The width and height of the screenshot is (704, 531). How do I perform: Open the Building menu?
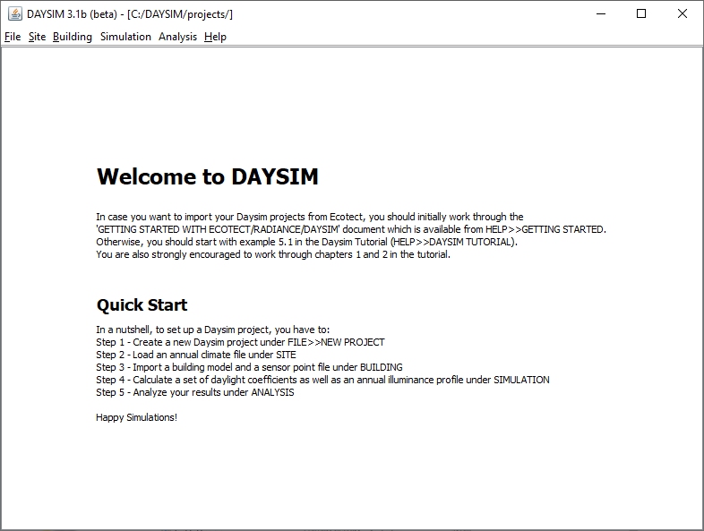tap(73, 37)
